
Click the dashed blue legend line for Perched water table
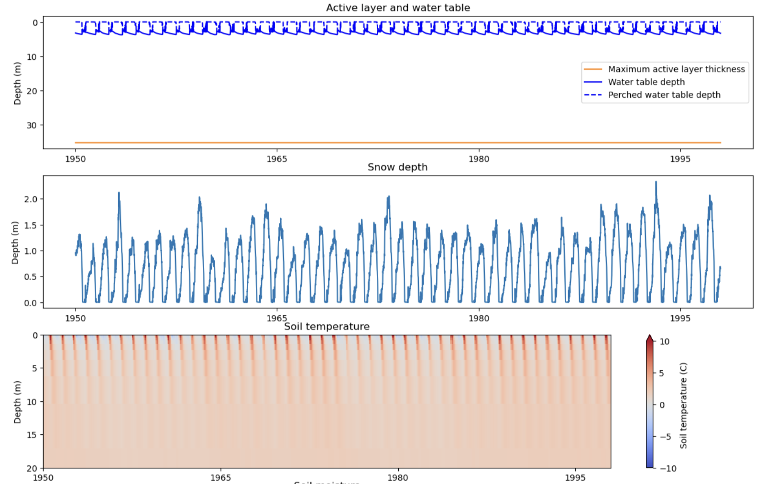(592, 95)
